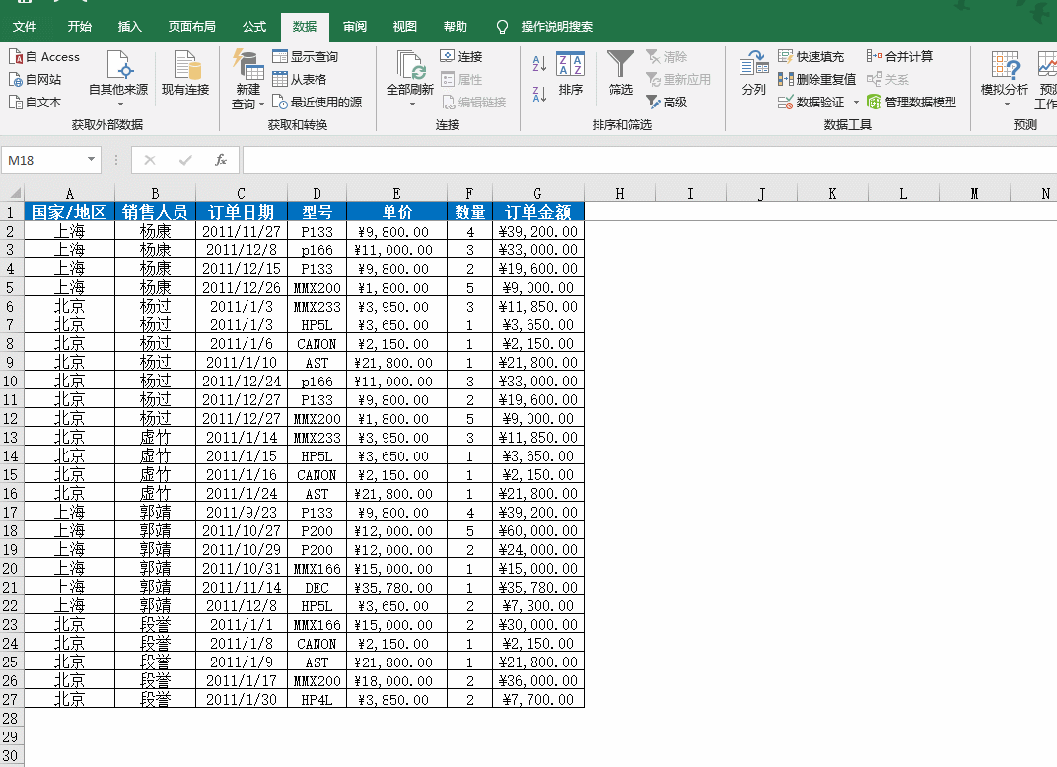Switch to the 开始 (Home) tab
Screen dimensions: 1057x767
pyautogui.click(x=80, y=27)
